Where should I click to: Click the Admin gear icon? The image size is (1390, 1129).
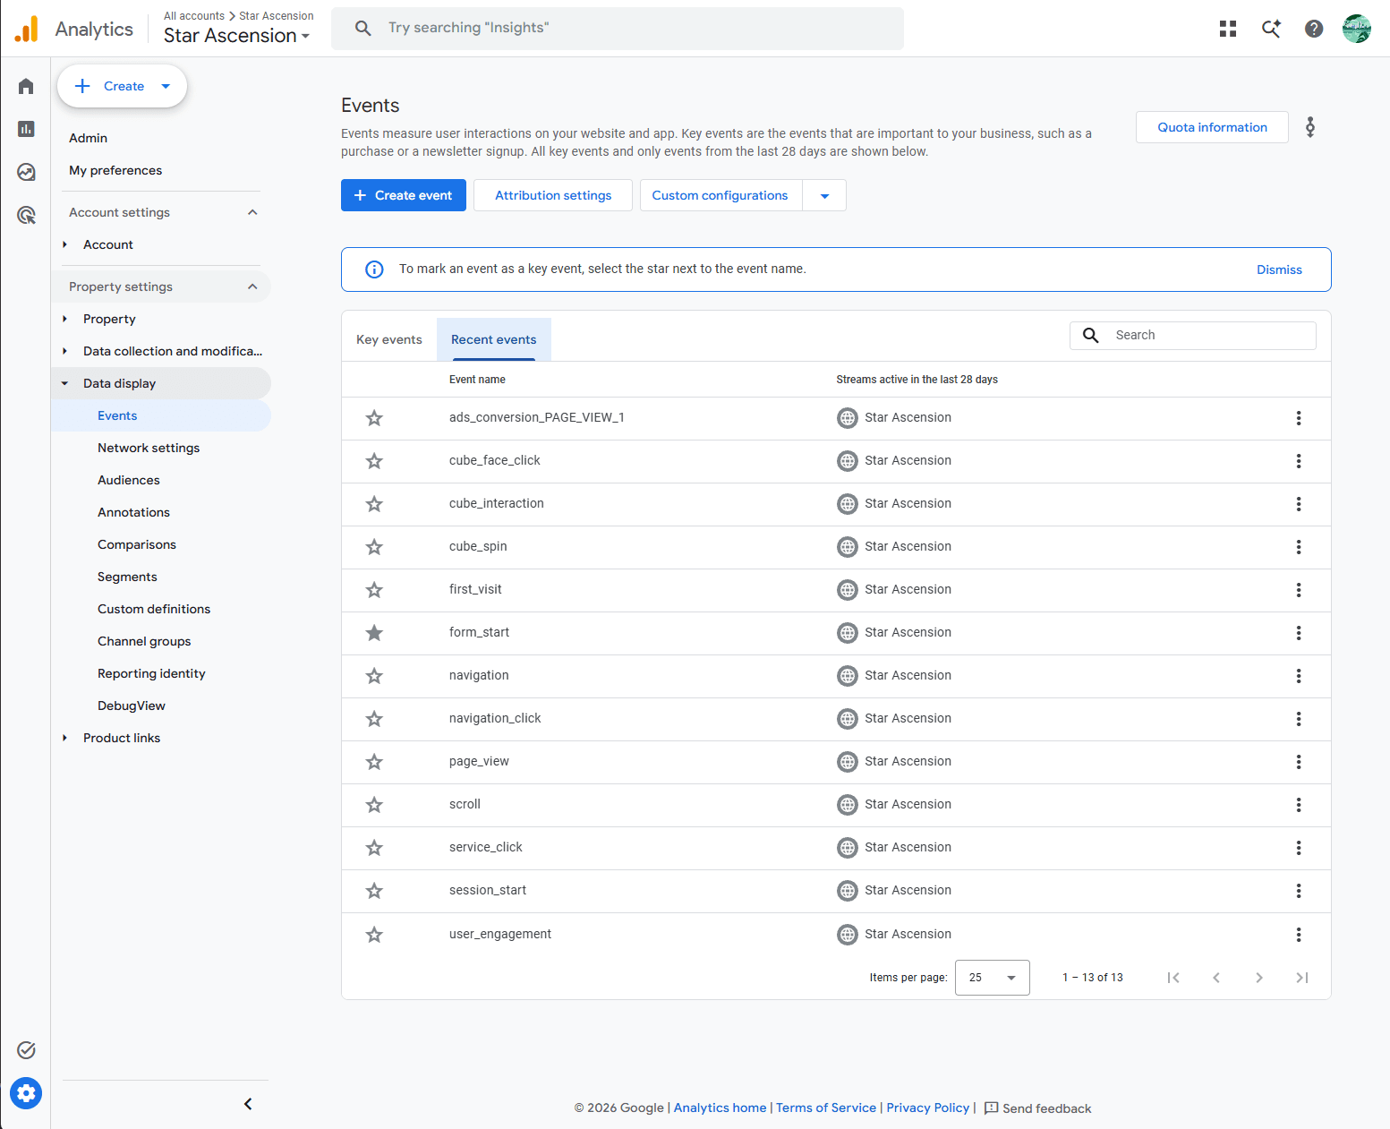26,1093
